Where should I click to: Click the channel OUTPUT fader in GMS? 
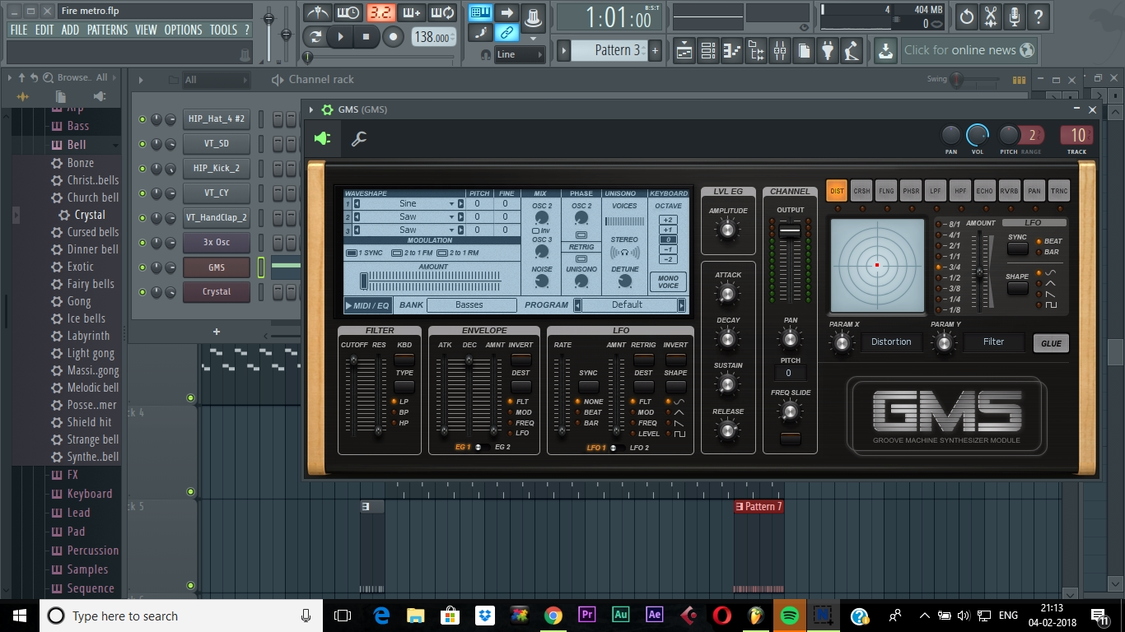[x=789, y=232]
